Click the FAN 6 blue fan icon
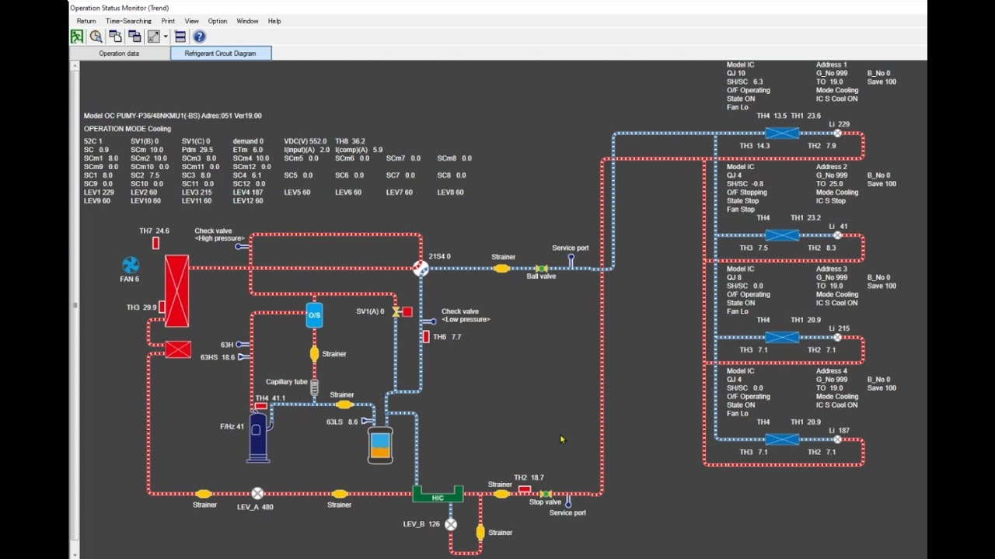Screen dimensions: 995x559 pos(131,266)
